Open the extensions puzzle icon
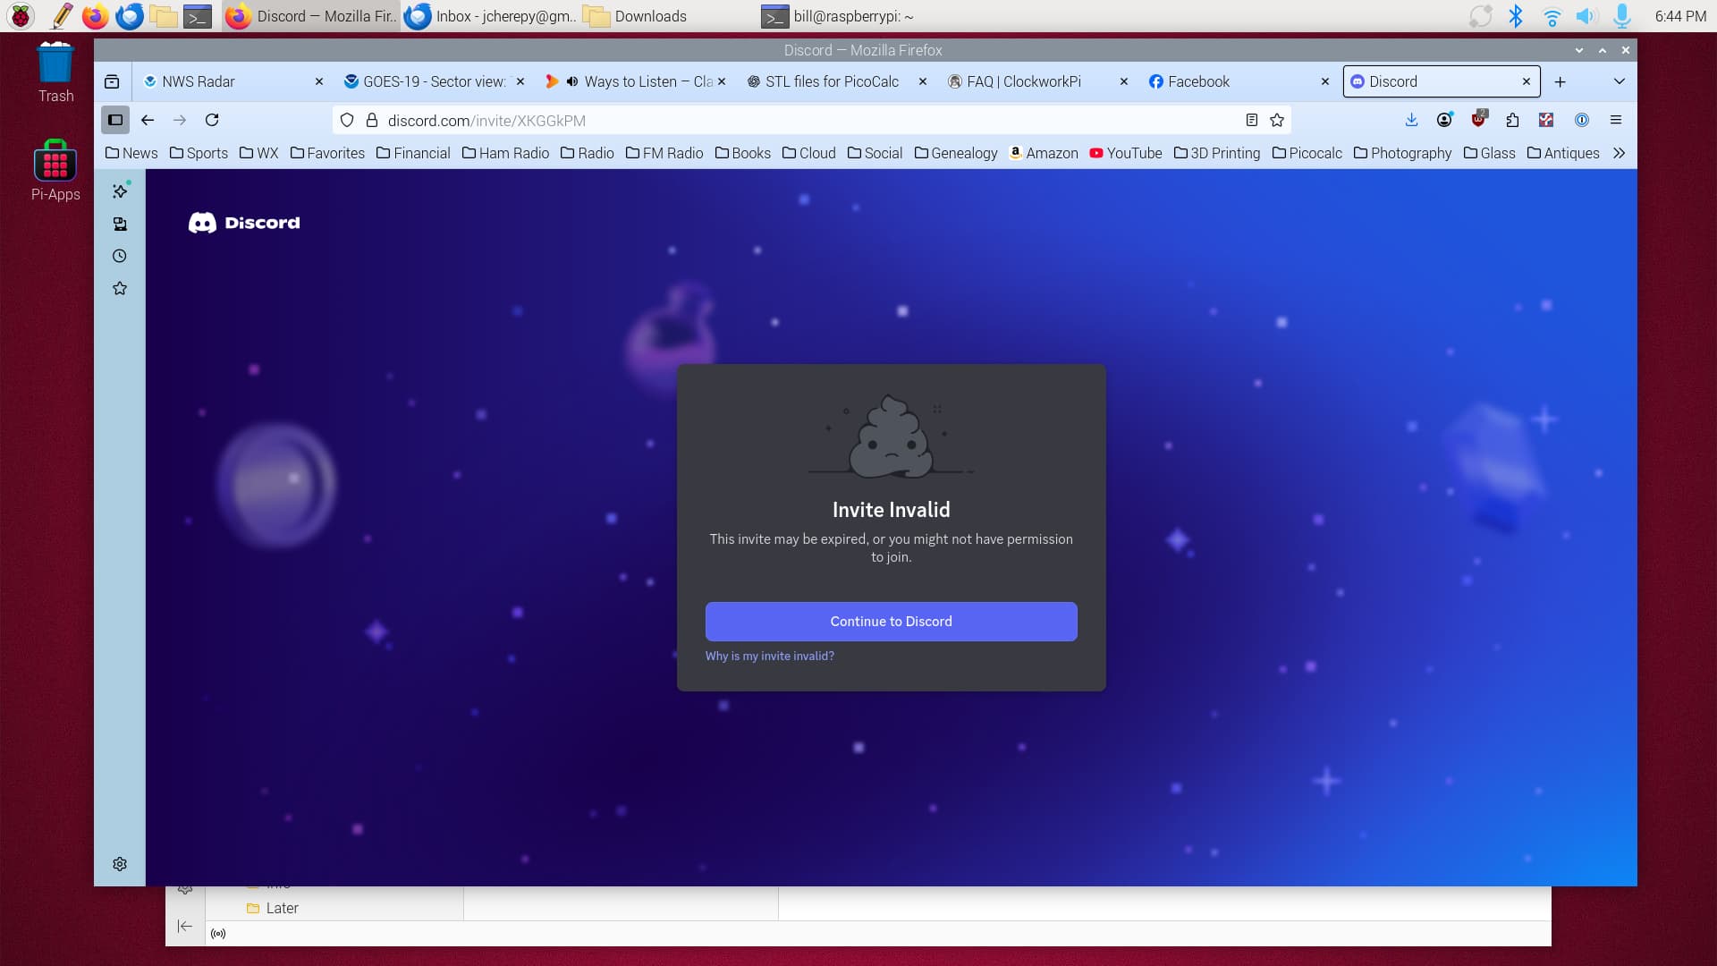This screenshot has height=966, width=1717. (1512, 120)
